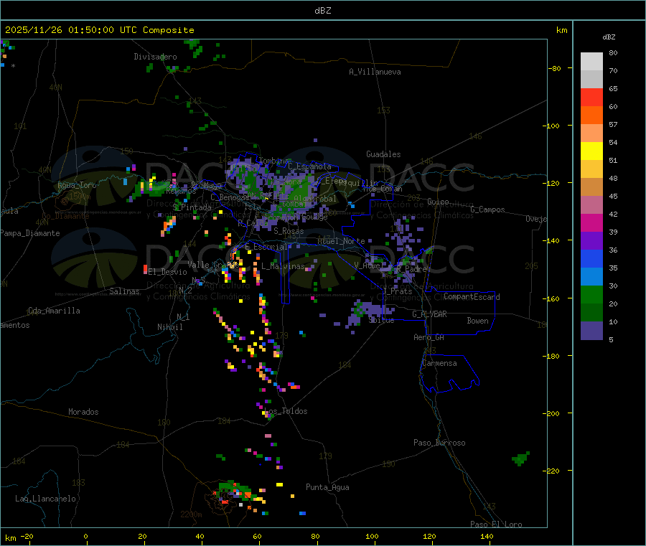Click the green radar echo near Paso_Barroso

(x=521, y=458)
